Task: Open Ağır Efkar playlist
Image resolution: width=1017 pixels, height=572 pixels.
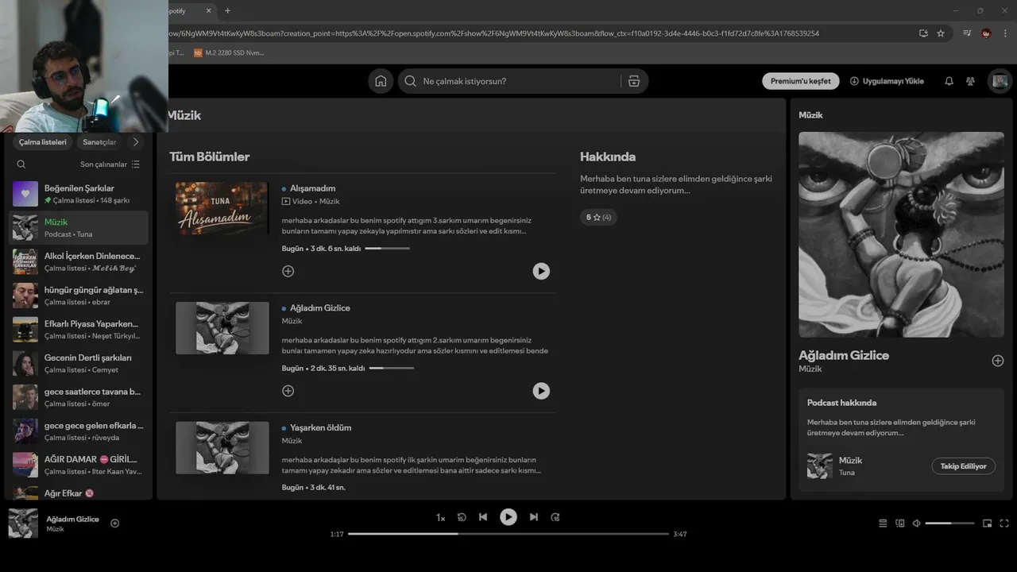Action: 79,493
